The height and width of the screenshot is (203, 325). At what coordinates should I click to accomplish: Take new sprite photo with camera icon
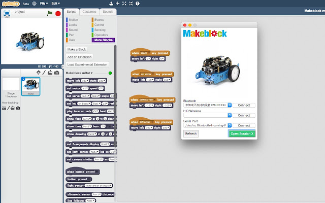click(x=57, y=73)
